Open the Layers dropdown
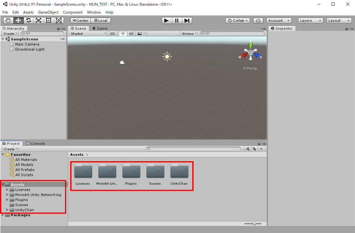355x233 pixels. 310,21
